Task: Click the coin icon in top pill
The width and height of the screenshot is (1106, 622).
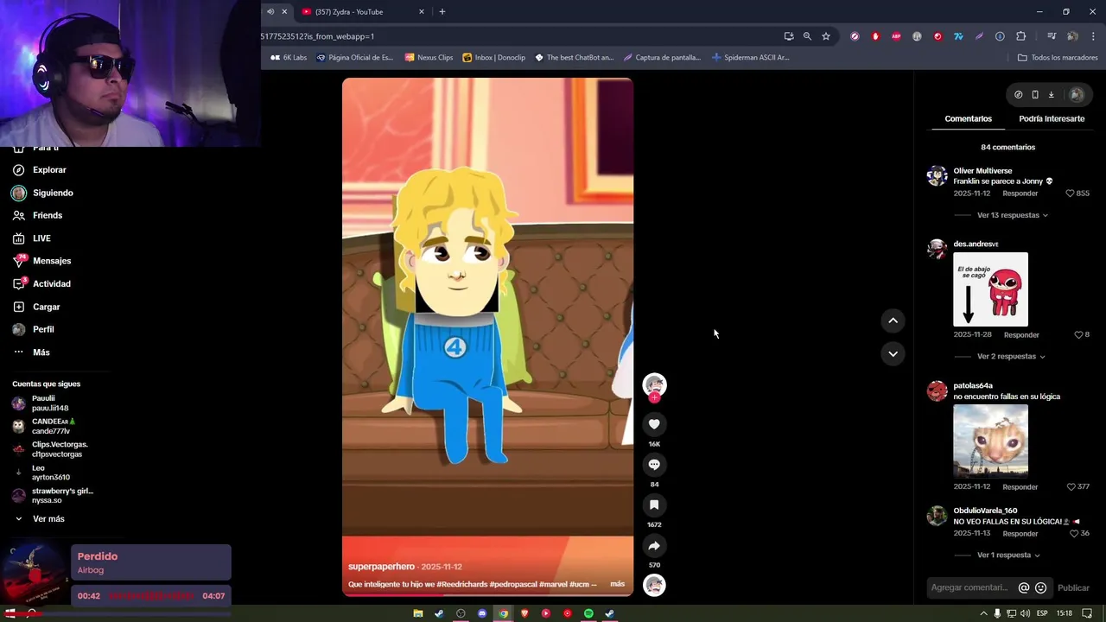Action: click(1018, 95)
